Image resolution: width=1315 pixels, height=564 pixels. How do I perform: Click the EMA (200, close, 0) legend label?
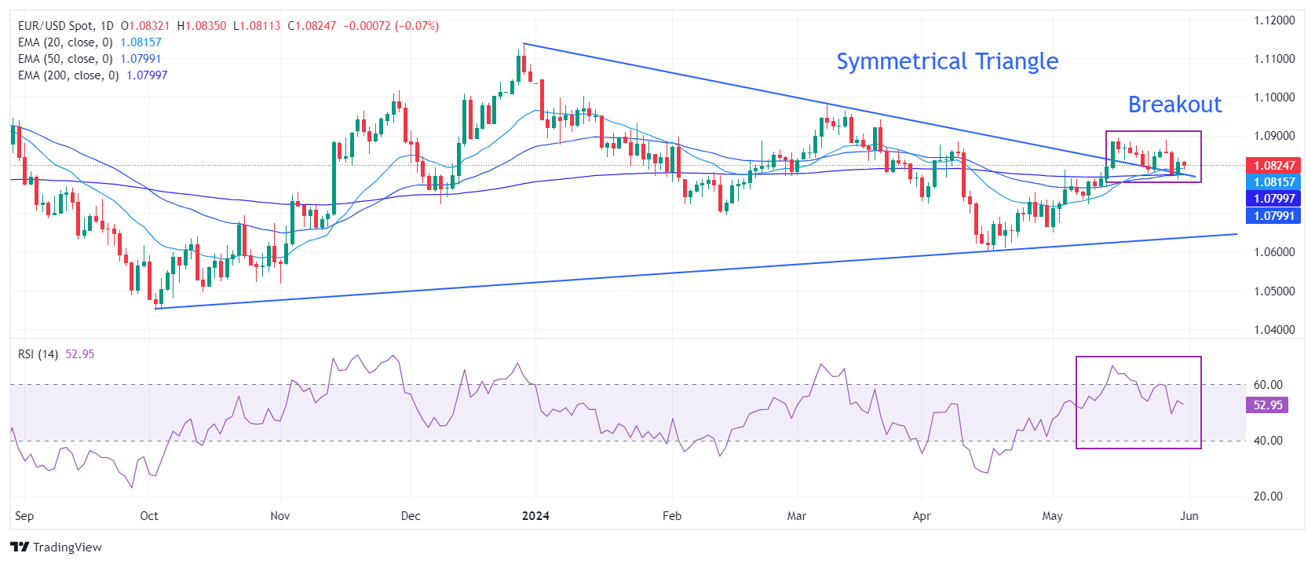click(x=68, y=75)
